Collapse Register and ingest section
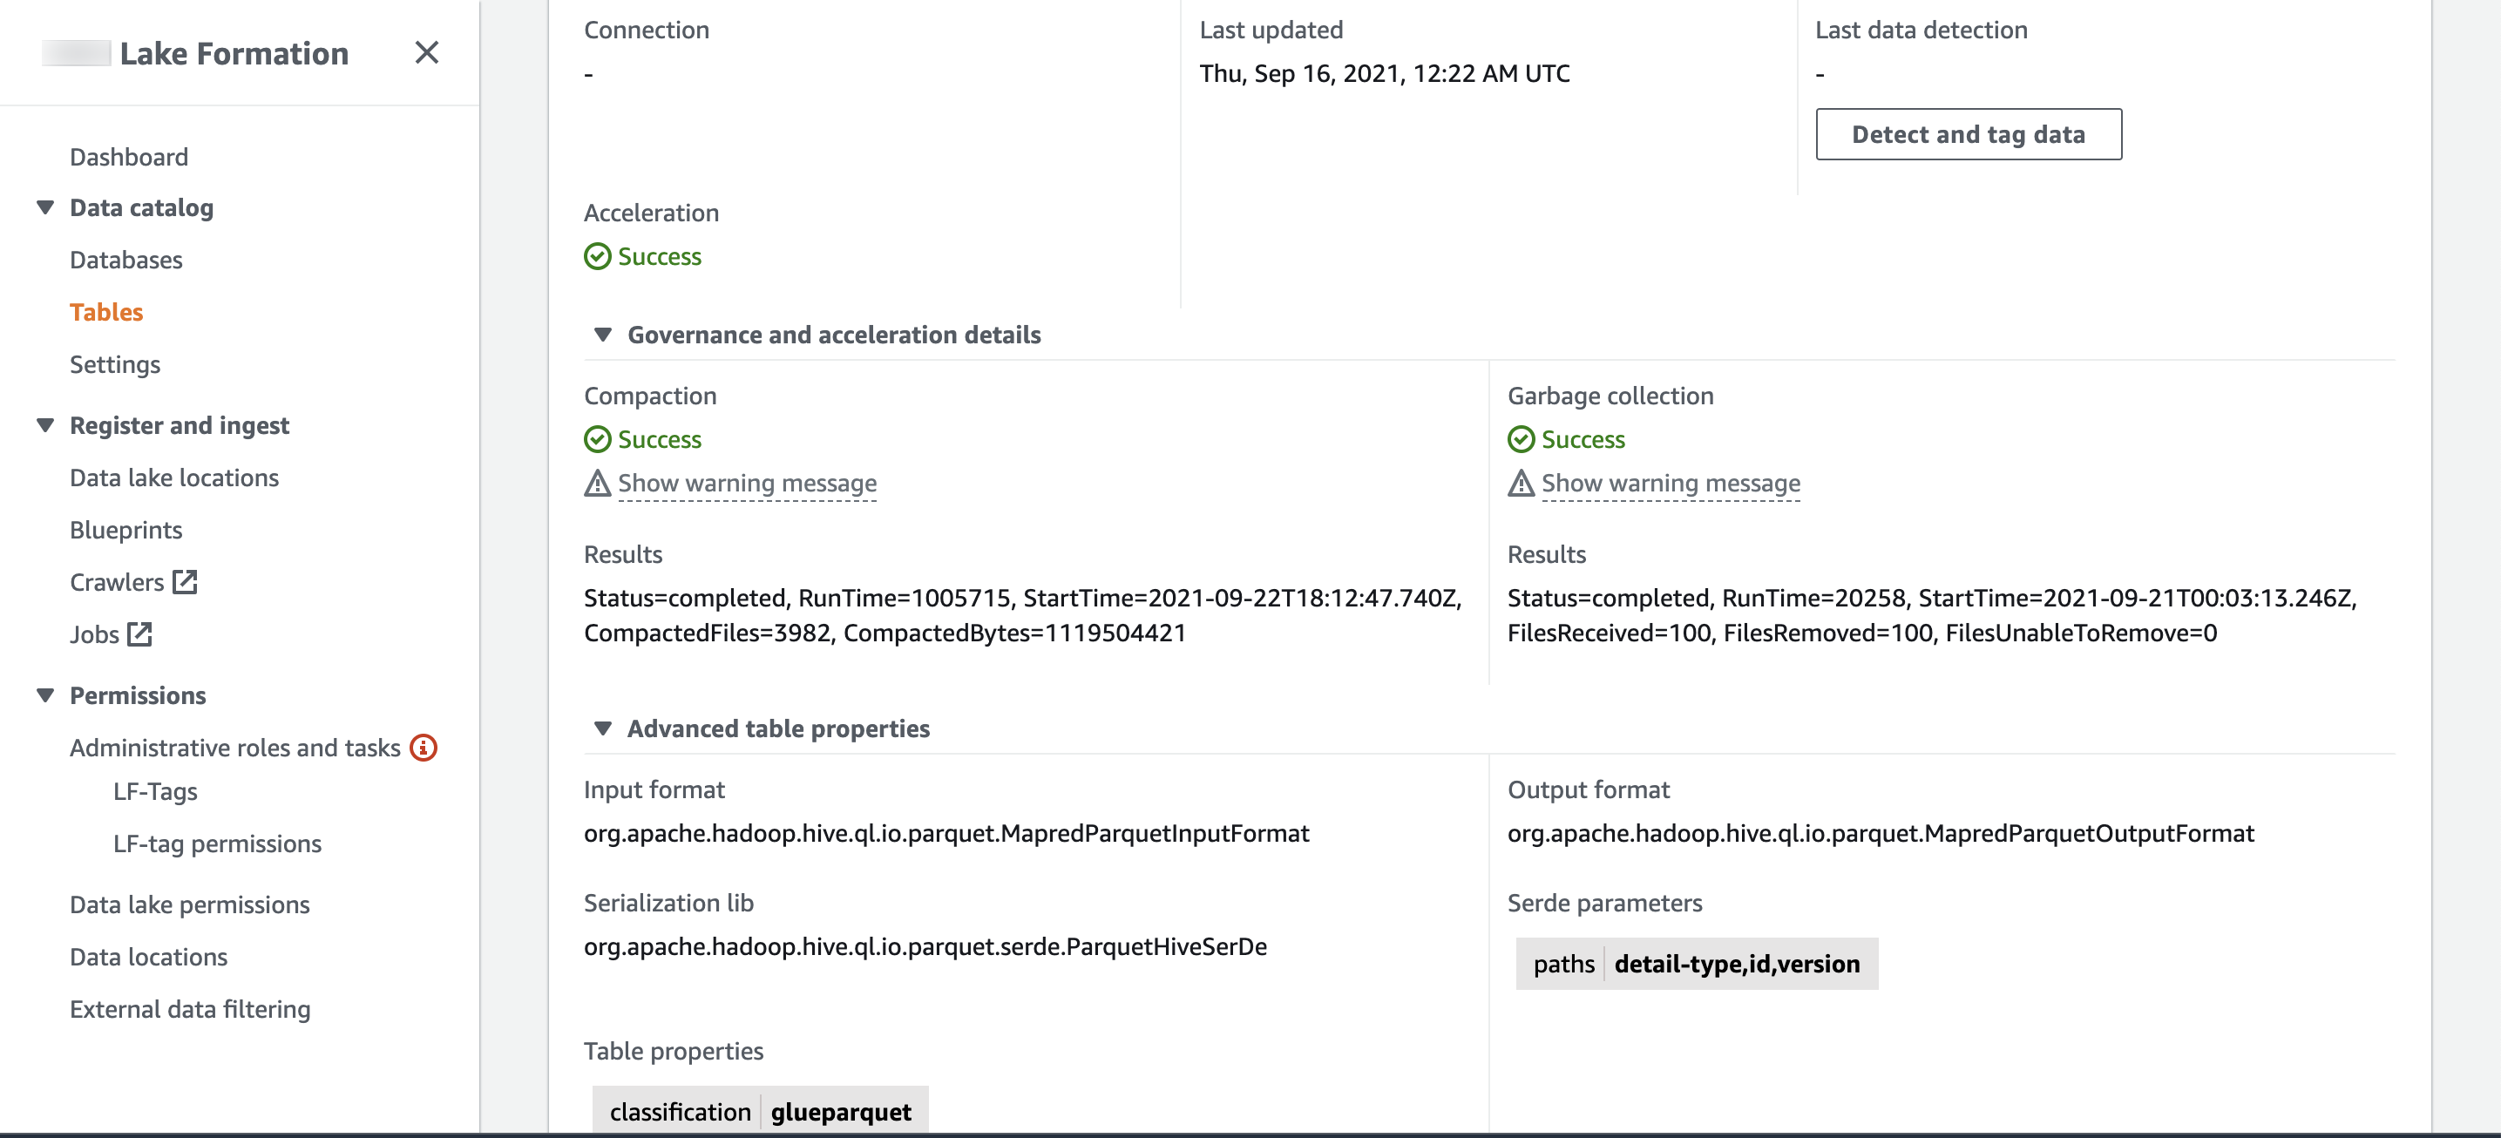This screenshot has height=1138, width=2501. [x=44, y=425]
